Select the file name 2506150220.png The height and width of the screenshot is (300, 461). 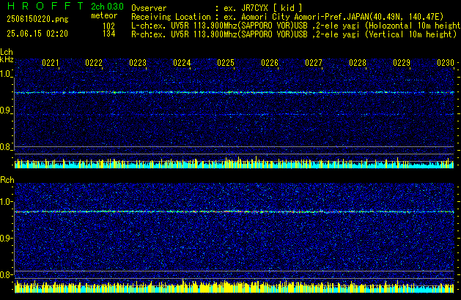pos(37,19)
